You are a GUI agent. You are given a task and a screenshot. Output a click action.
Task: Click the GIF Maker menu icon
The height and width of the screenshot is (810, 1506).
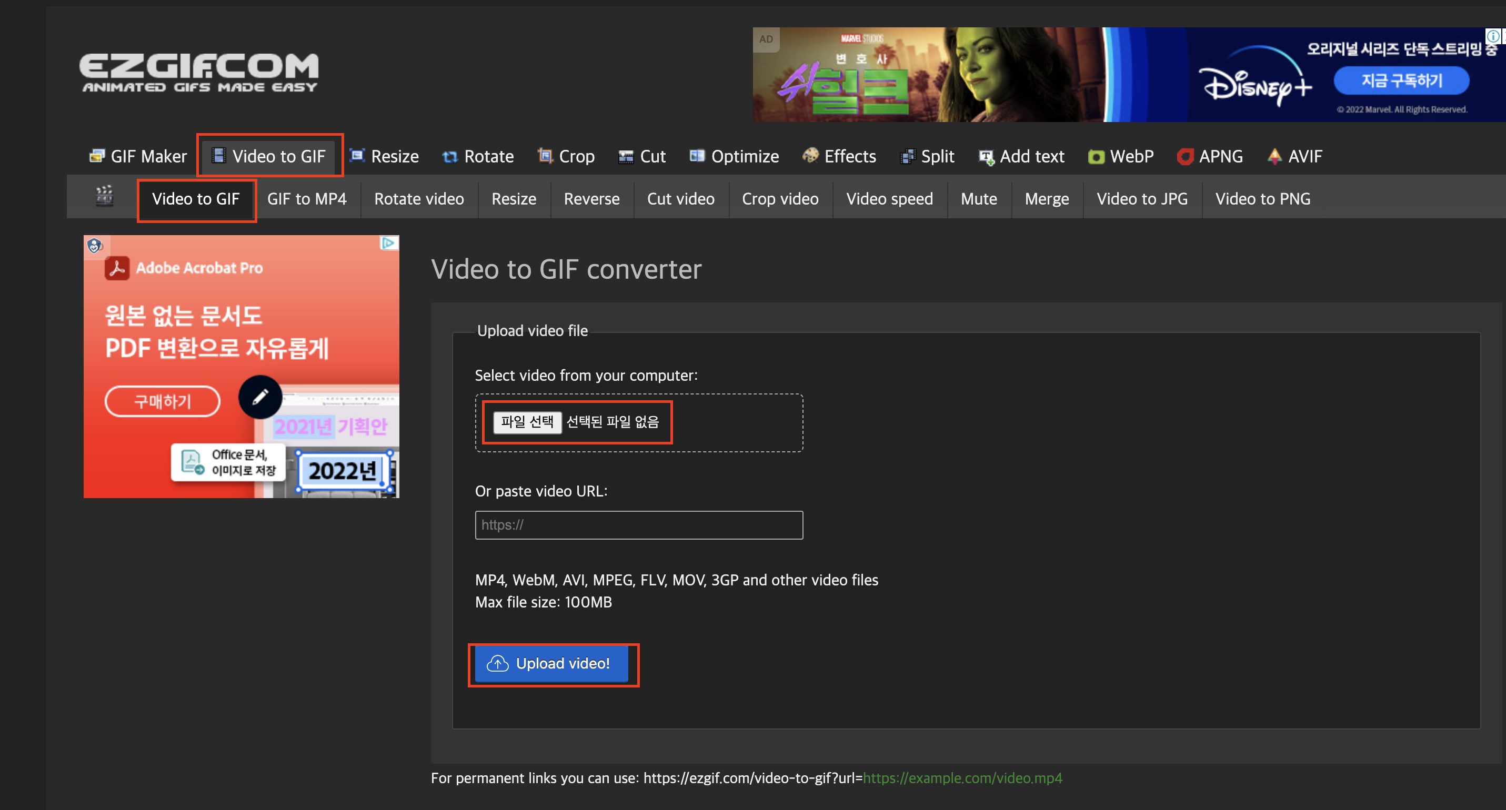(96, 156)
